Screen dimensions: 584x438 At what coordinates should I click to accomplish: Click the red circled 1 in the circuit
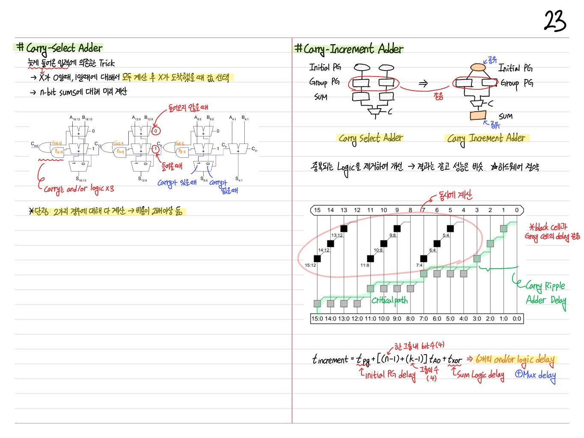pos(156,149)
